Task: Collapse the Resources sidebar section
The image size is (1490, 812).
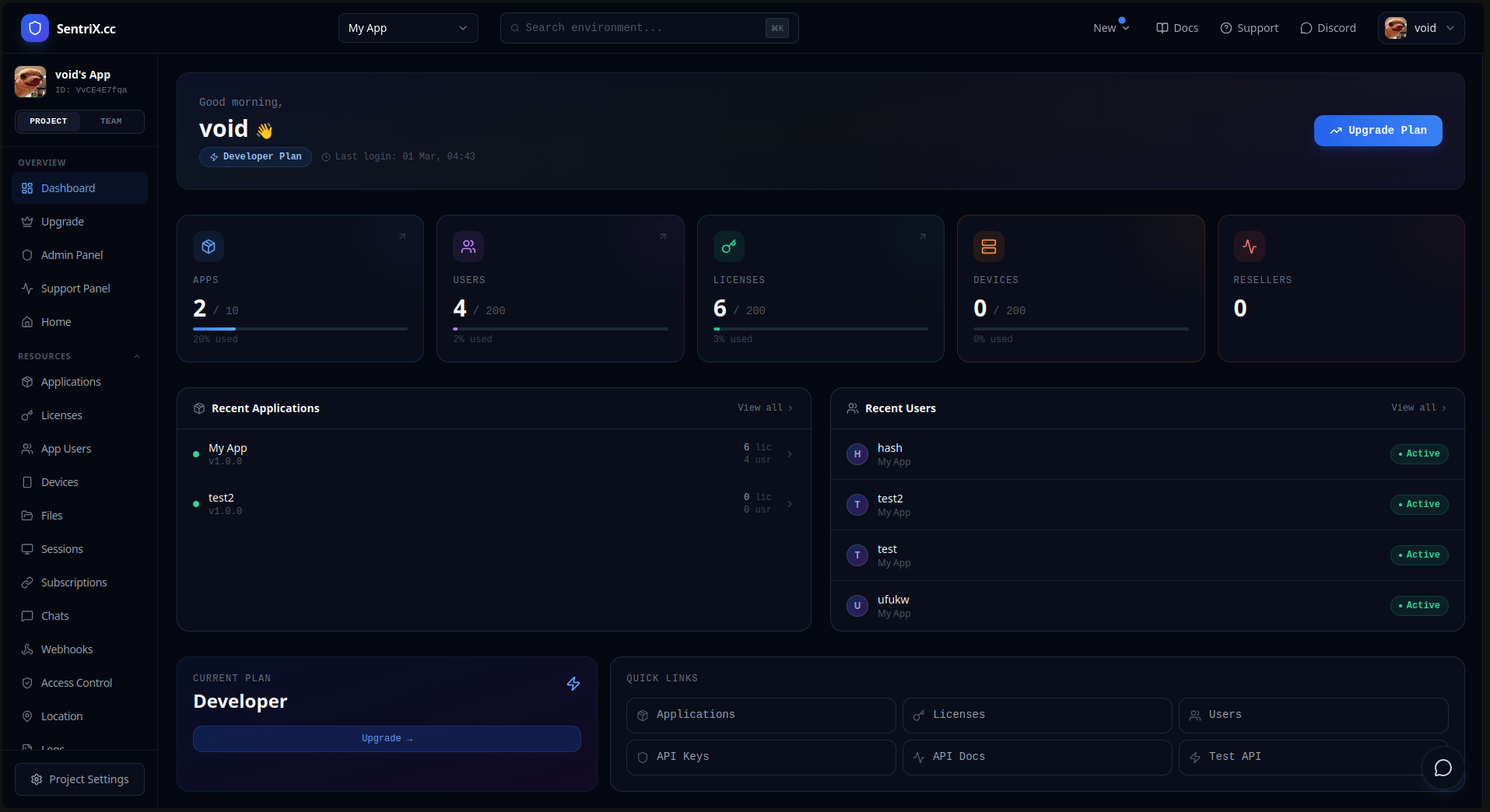Action: (137, 356)
